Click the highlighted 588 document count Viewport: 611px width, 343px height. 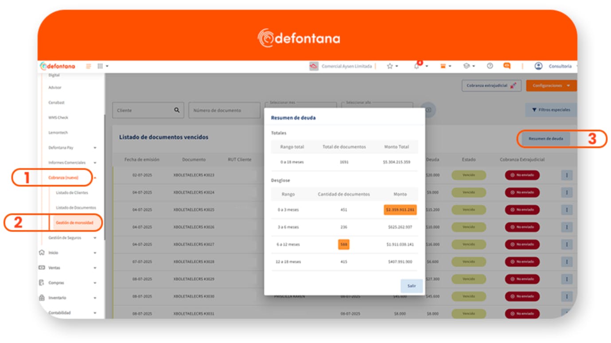344,244
